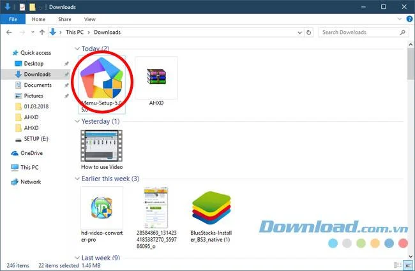Collapse the Earlier this week group
The image size is (415, 271).
[x=77, y=179]
